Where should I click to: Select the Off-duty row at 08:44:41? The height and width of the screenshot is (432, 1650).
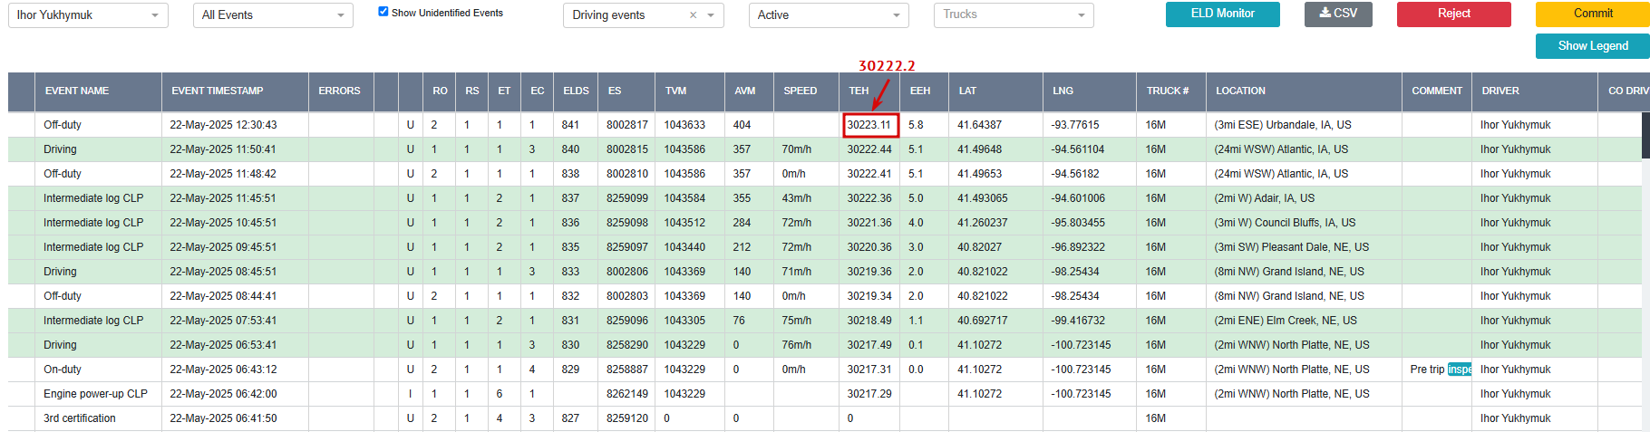pyautogui.click(x=825, y=296)
